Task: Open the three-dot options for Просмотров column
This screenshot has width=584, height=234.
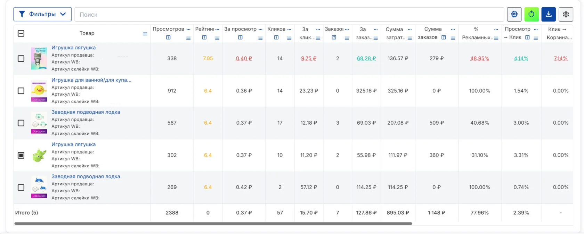Action: coord(188,30)
